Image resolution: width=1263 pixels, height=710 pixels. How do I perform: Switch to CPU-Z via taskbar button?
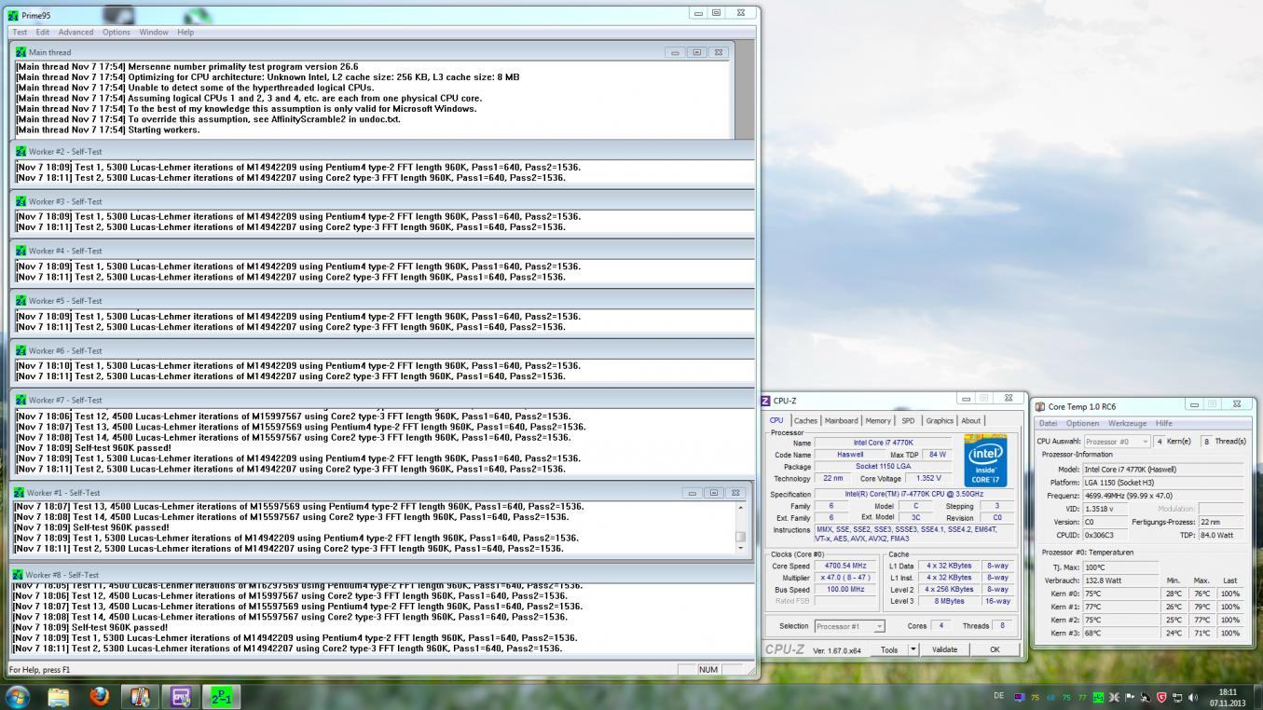tap(181, 697)
